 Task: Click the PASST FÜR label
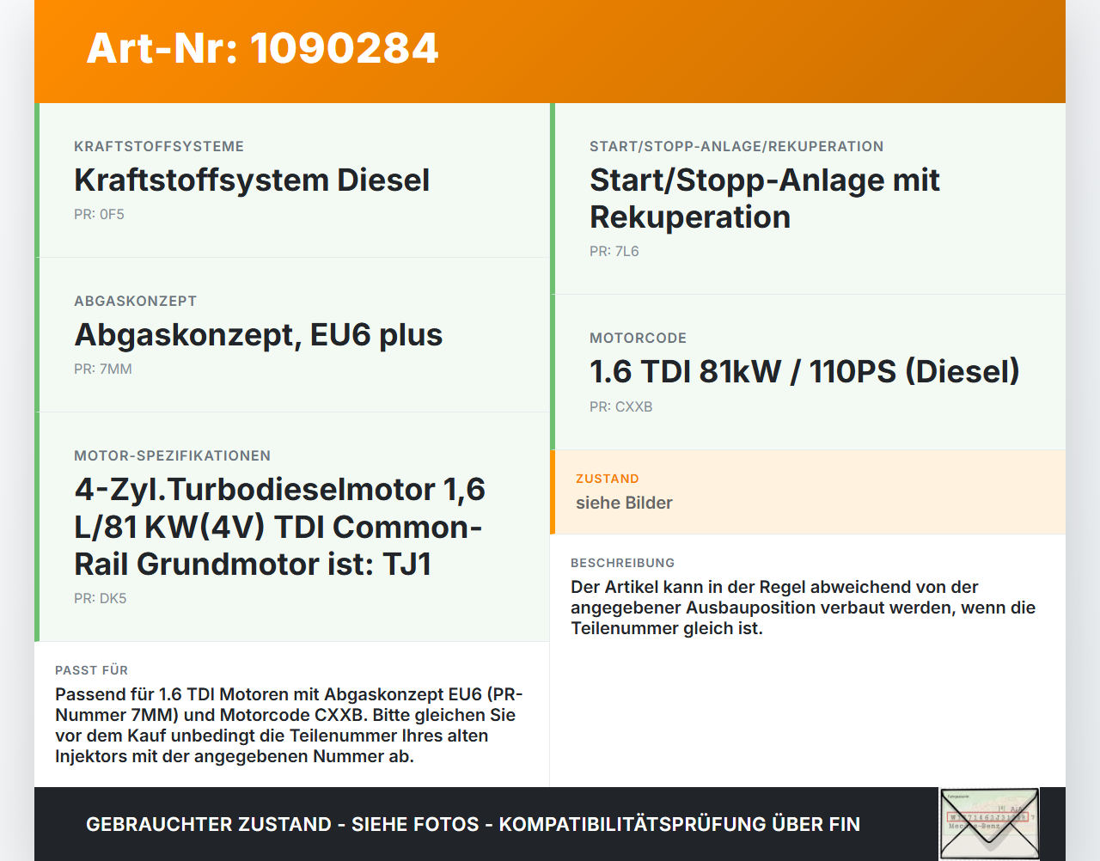(x=91, y=670)
